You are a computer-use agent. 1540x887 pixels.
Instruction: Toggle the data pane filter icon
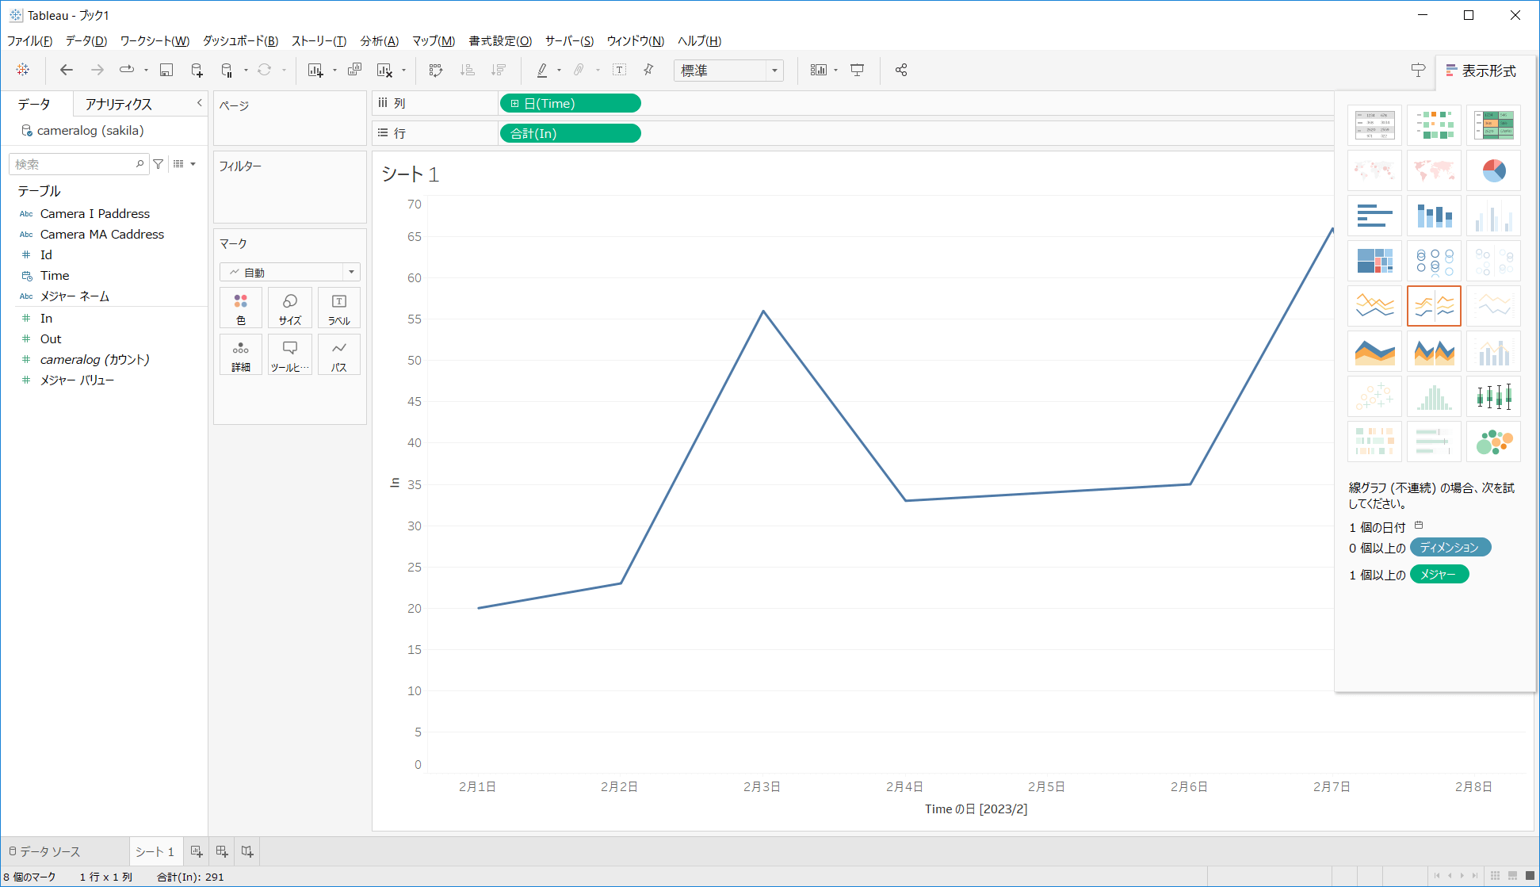click(159, 164)
